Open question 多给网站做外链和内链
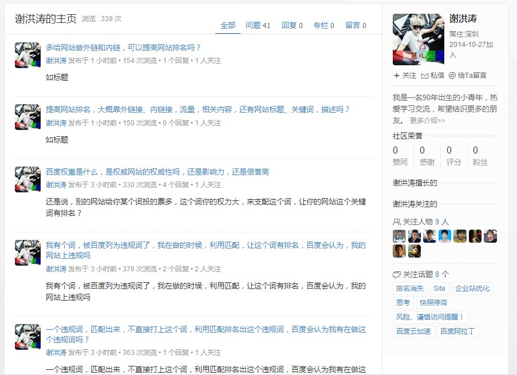This screenshot has height=375, width=517. (123, 48)
